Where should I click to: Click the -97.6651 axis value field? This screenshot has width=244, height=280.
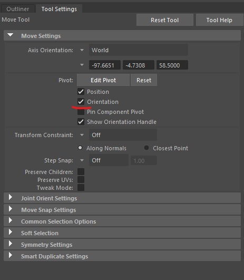104,65
